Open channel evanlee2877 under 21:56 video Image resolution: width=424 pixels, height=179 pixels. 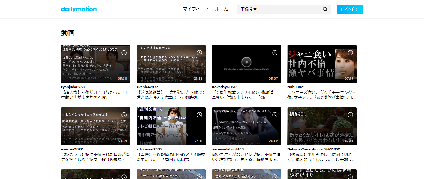point(147,87)
